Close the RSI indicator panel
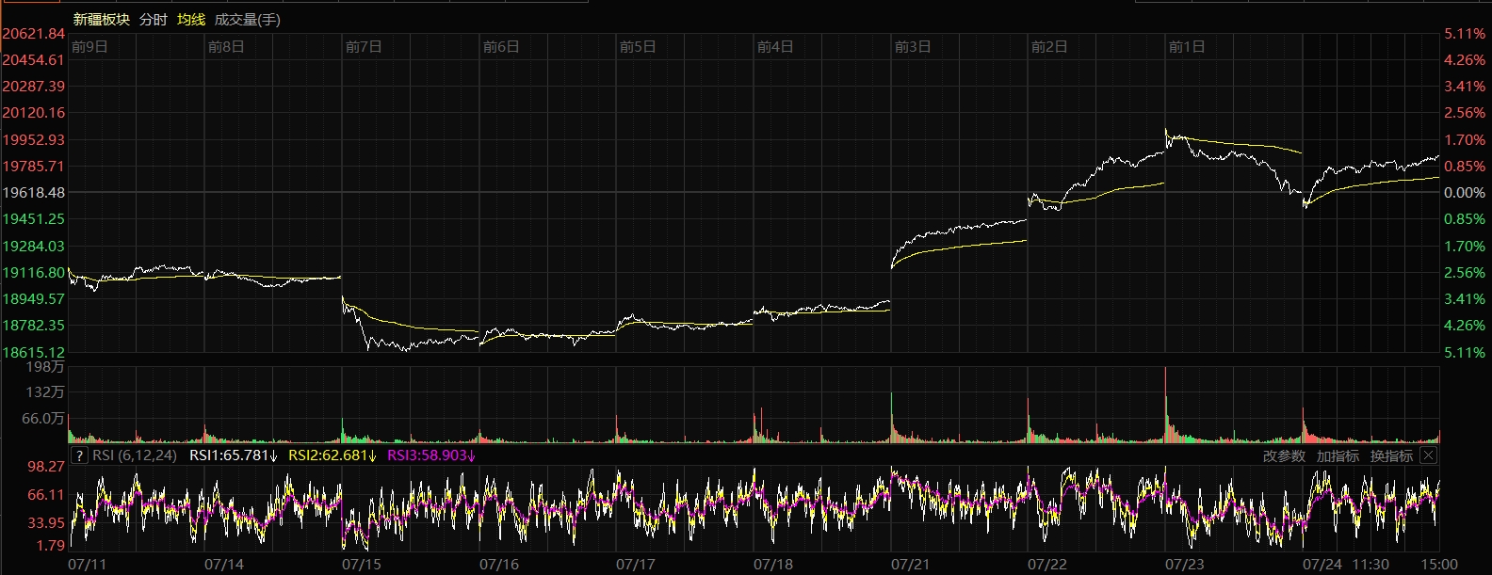The image size is (1492, 575). coord(1428,455)
